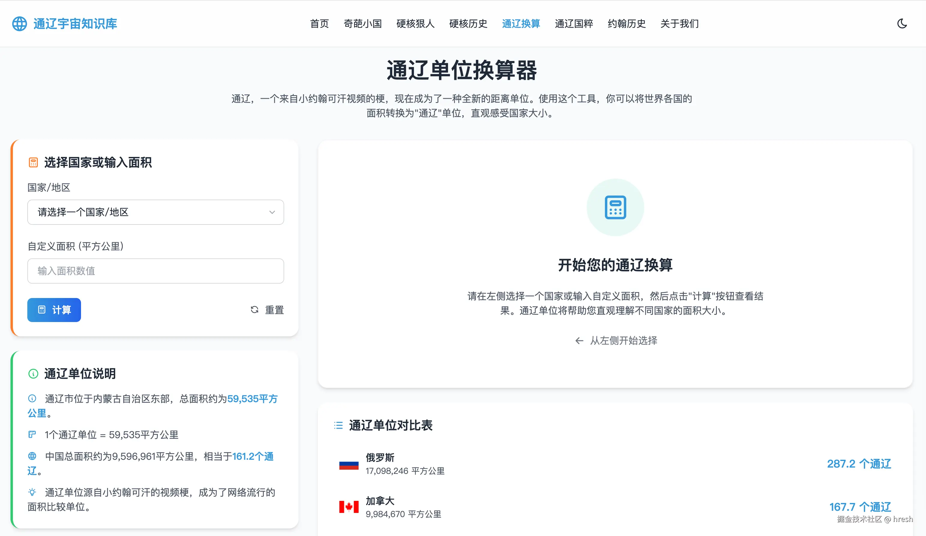This screenshot has width=926, height=536.
Task: Open the 首页 nav item
Action: pos(319,23)
